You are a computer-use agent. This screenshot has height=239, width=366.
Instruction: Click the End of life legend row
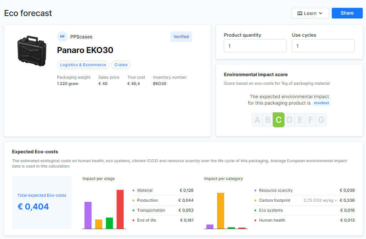163,220
